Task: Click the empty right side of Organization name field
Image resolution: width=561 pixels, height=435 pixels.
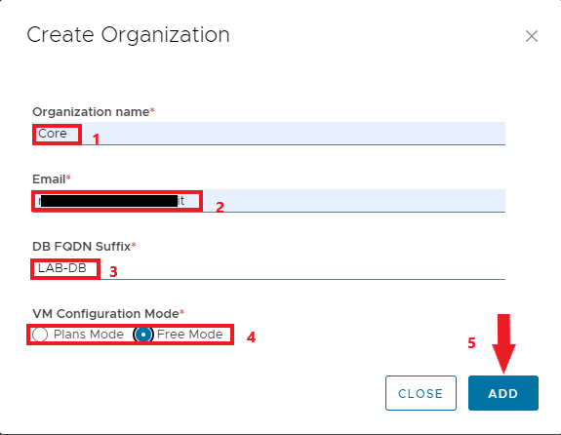Action: (x=294, y=134)
